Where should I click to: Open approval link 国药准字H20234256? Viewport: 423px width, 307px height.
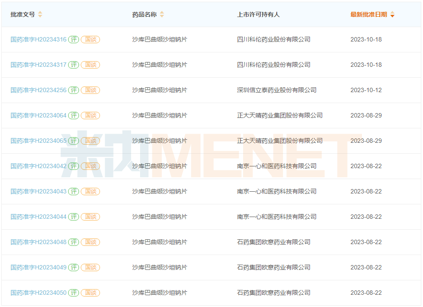[x=38, y=90]
